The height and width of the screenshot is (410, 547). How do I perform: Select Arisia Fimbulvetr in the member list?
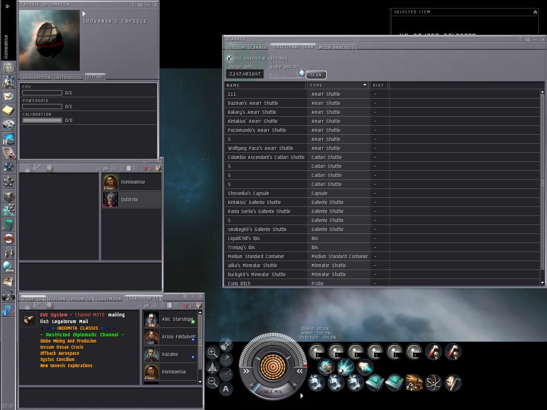click(170, 337)
